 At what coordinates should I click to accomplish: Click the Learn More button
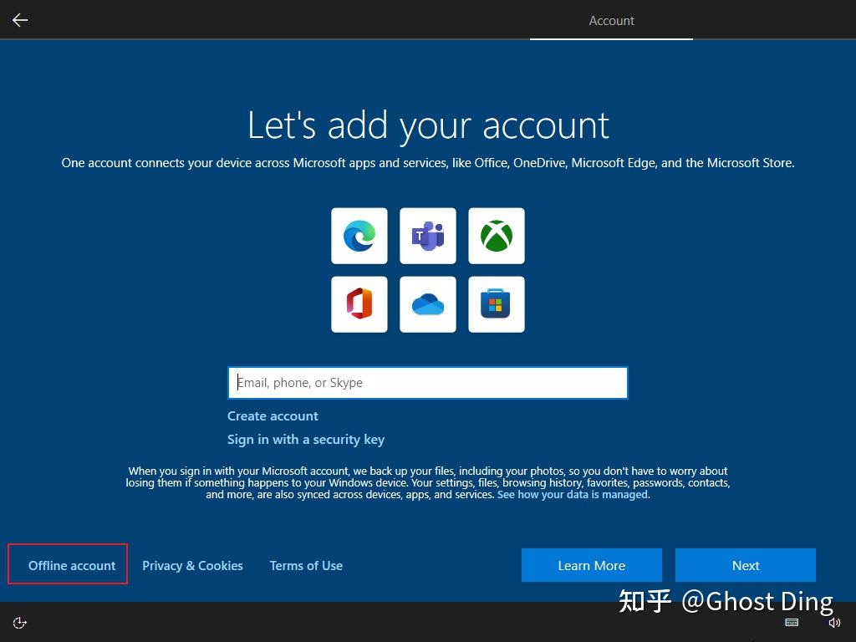click(x=591, y=565)
